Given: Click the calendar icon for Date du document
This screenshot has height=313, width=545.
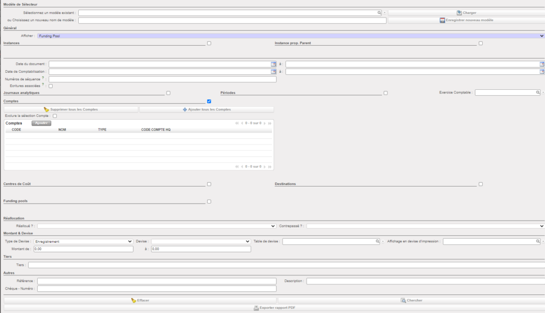Looking at the screenshot, I should pos(274,64).
